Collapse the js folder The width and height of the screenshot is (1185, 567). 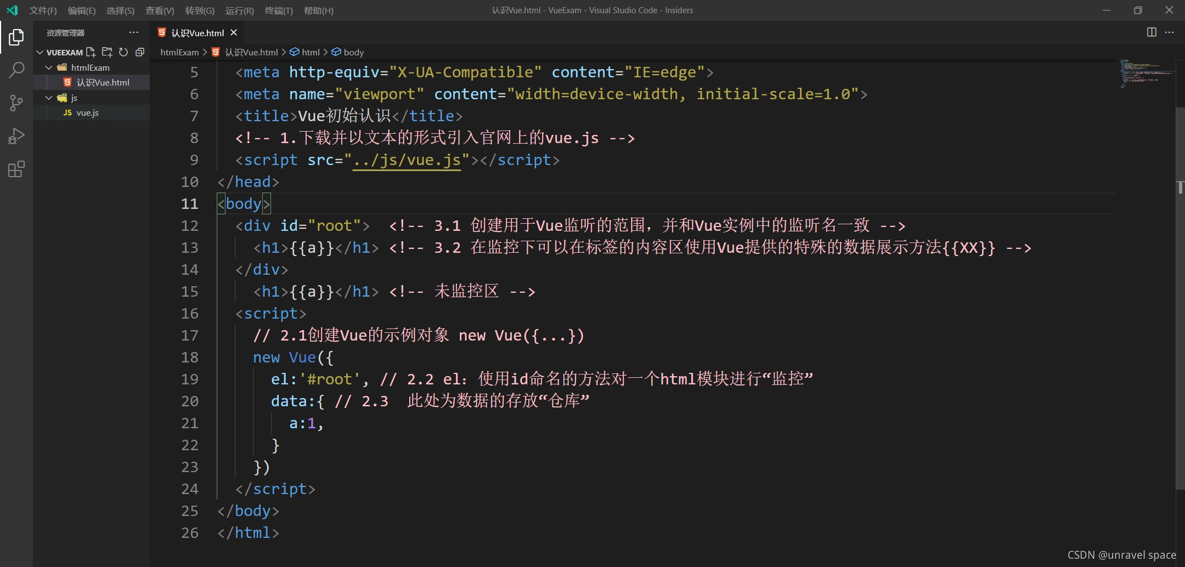[x=49, y=98]
